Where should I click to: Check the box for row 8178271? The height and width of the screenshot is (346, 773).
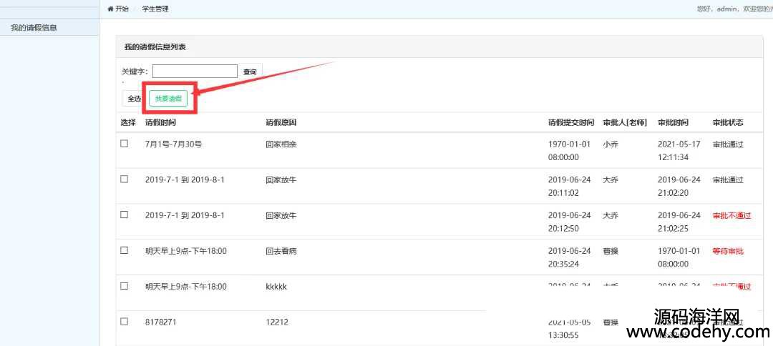click(x=125, y=322)
